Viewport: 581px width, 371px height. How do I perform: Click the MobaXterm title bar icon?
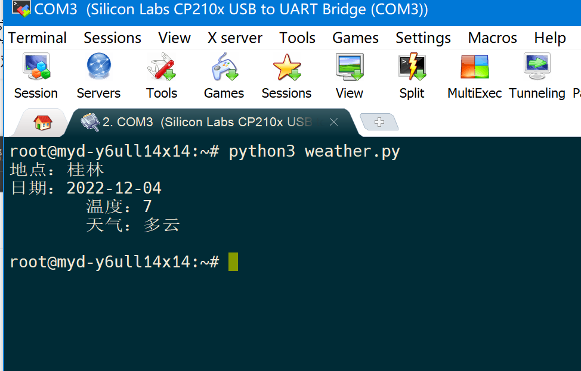21,9
